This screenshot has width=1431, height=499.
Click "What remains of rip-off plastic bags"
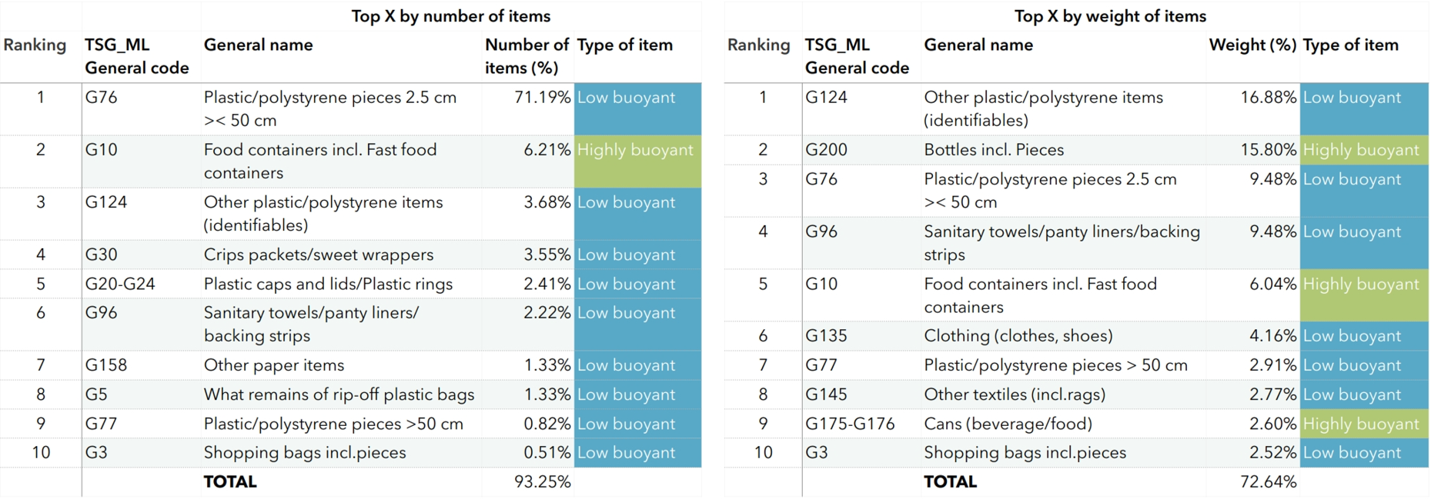click(x=339, y=394)
